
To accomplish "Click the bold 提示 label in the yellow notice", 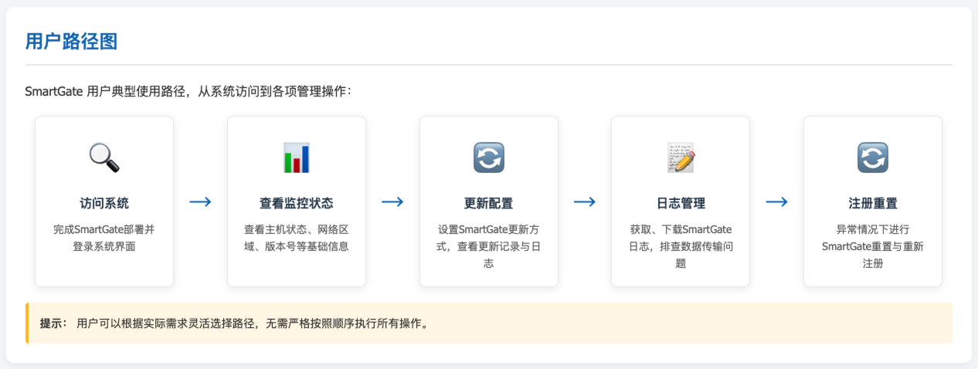I will (53, 323).
